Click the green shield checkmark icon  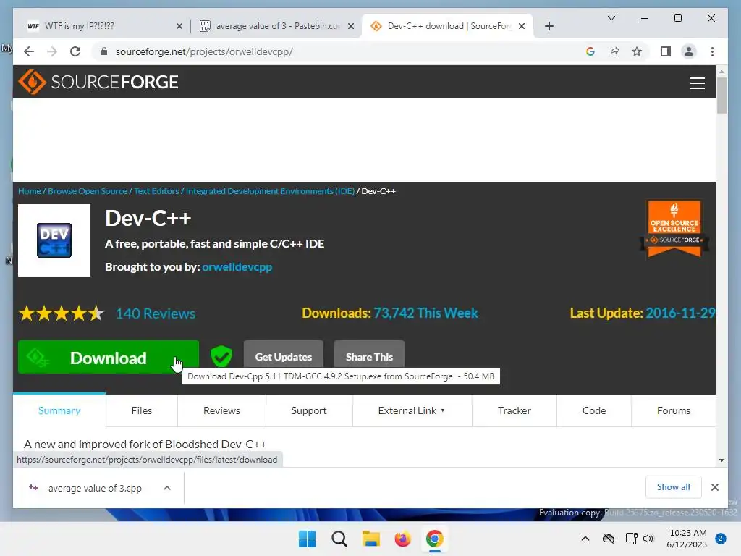point(221,356)
